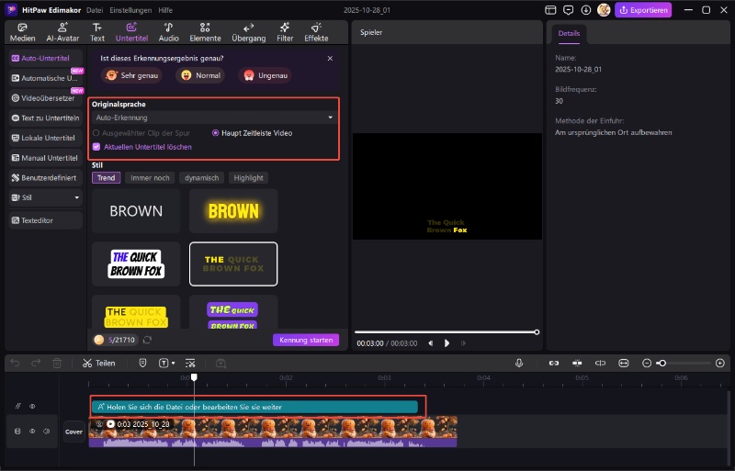Image resolution: width=735 pixels, height=471 pixels.
Task: Expand the Stil section in the left sidebar
Action: coord(45,197)
